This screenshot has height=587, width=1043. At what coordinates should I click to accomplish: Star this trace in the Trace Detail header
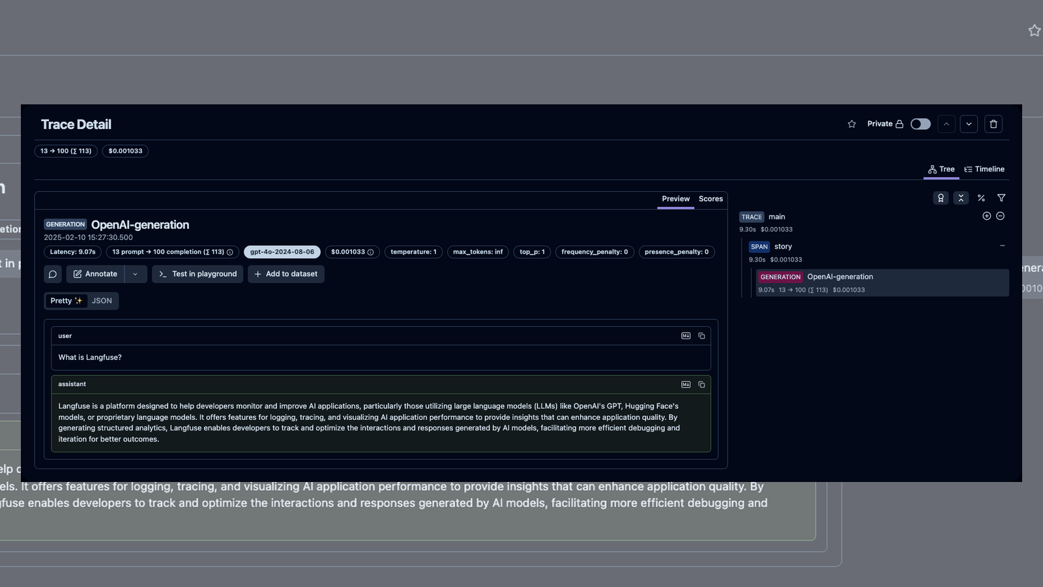pos(851,124)
